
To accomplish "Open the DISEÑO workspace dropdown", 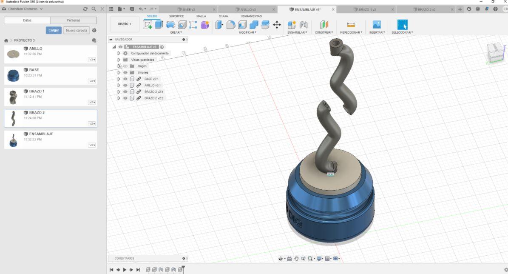I will (125, 24).
